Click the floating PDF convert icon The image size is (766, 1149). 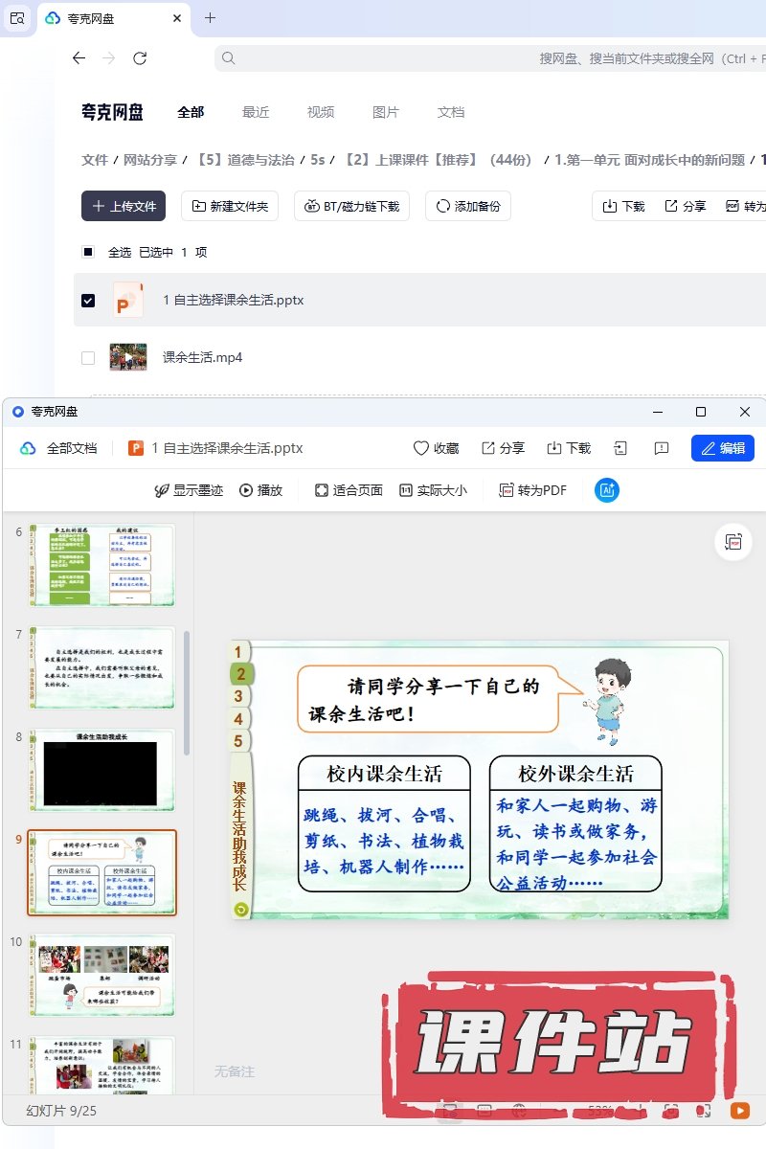(734, 542)
